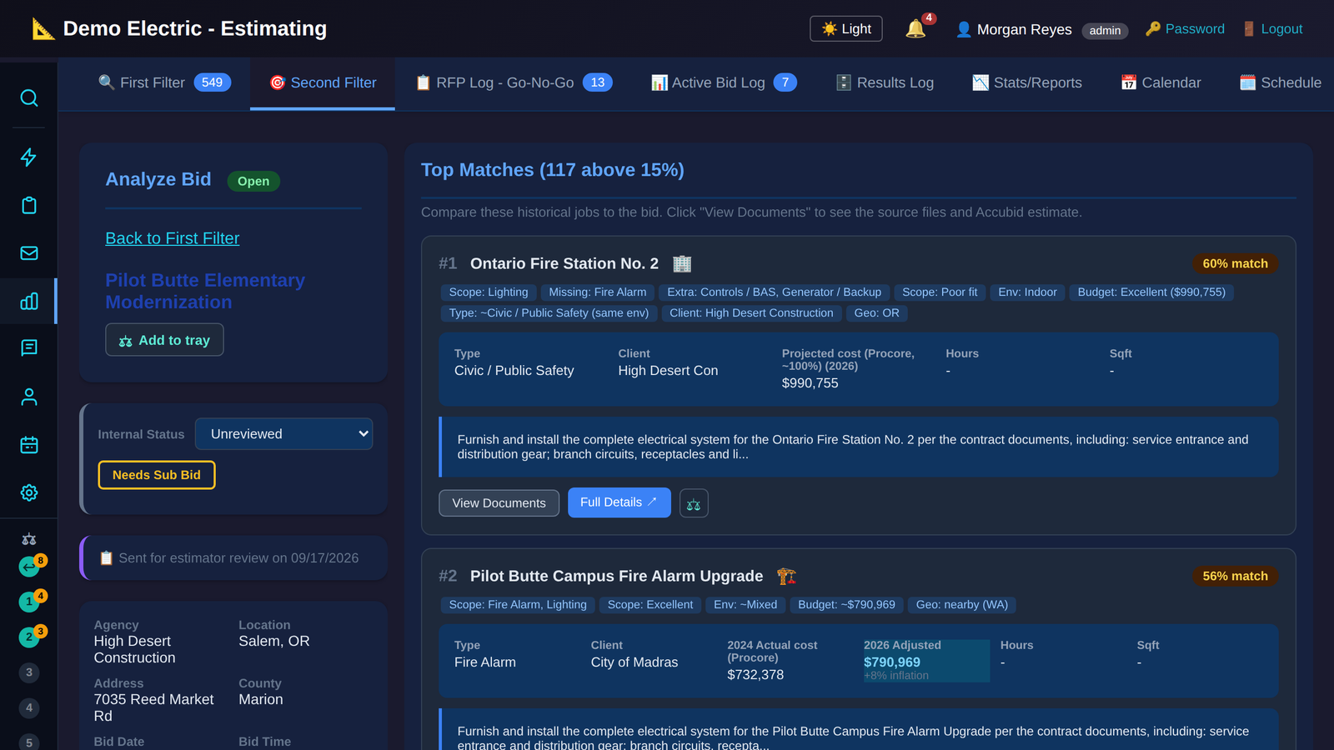Switch to the First Filter tab
Image resolution: width=1334 pixels, height=750 pixels.
(165, 82)
